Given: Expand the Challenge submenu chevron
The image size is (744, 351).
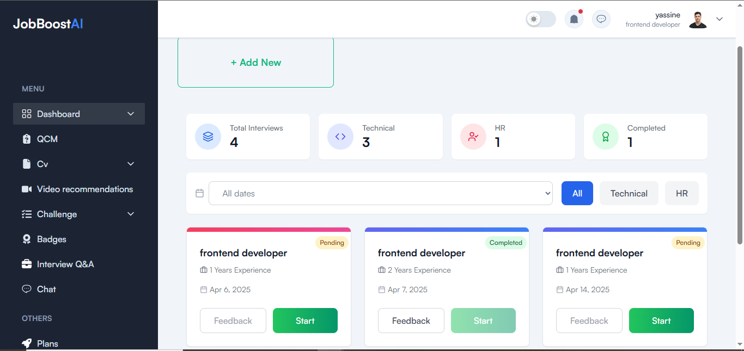Looking at the screenshot, I should 131,214.
